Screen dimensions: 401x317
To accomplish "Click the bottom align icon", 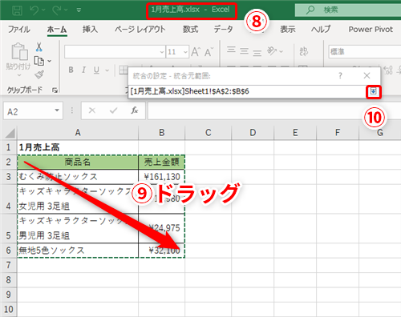I will [x=257, y=53].
